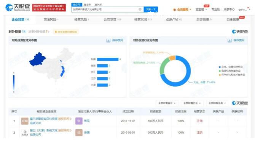Switch to the 企业背景 tab
The width and height of the screenshot is (255, 147).
20,19
